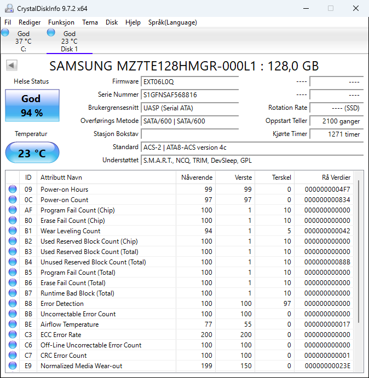Click blue status orb for C: drive
The width and height of the screenshot is (369, 378).
click(x=5, y=32)
